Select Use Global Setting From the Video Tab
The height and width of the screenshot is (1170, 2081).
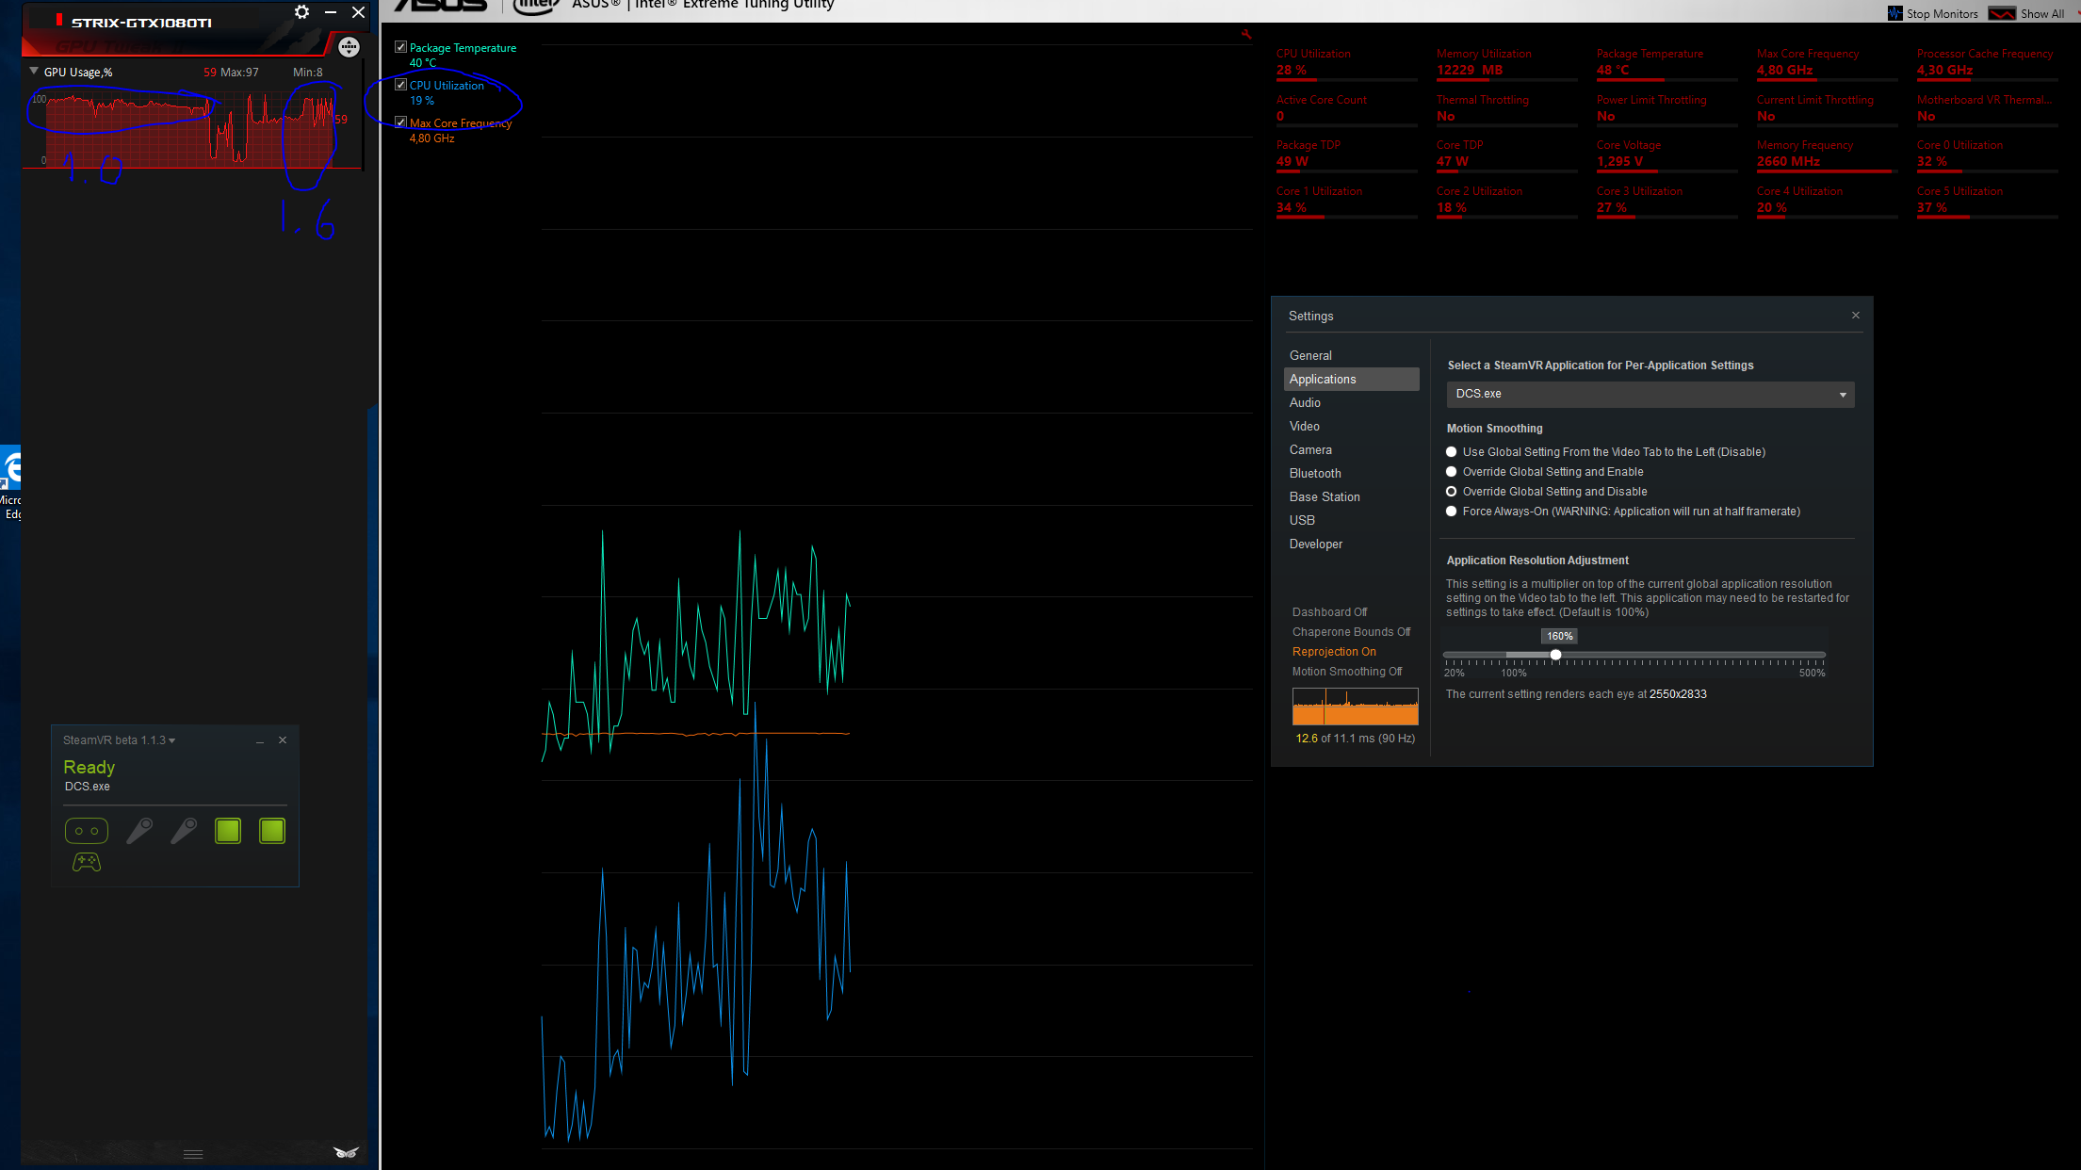coord(1452,452)
